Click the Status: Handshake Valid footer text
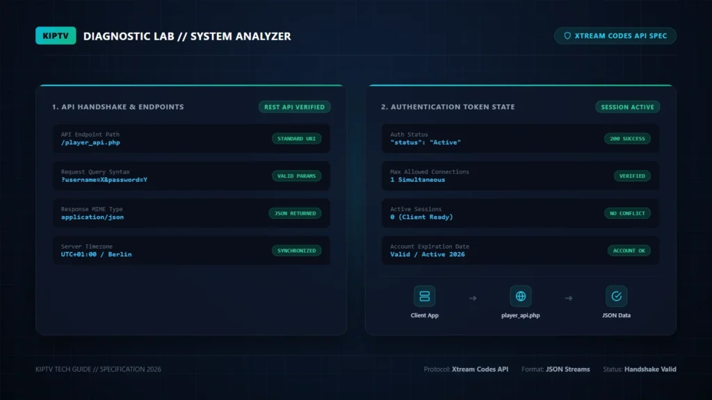712x400 pixels. (640, 369)
